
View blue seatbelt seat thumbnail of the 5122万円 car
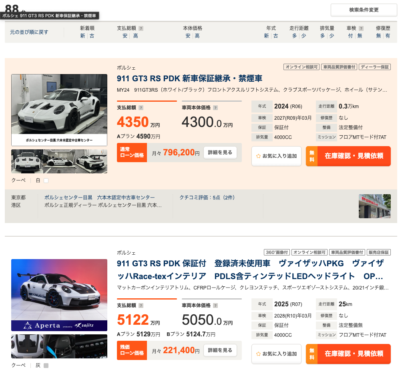click(x=59, y=346)
